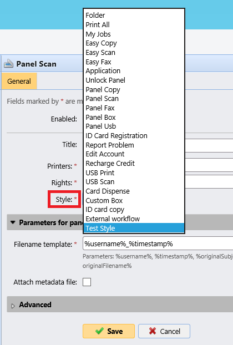This screenshot has height=345, width=233.
Task: Expand the Advanced section triangle
Action: point(13,306)
